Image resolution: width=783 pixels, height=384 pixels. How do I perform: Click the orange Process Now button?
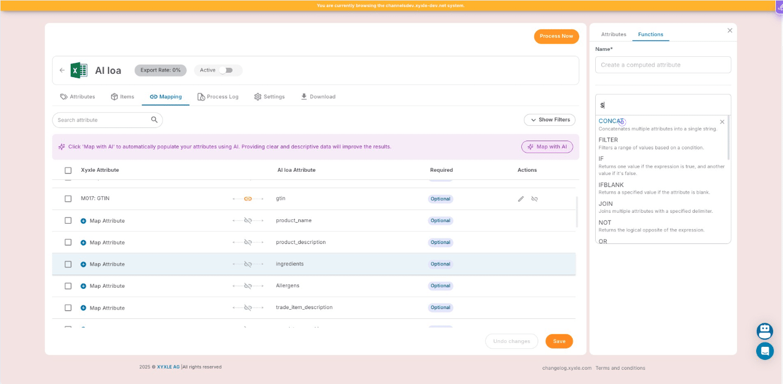click(556, 36)
